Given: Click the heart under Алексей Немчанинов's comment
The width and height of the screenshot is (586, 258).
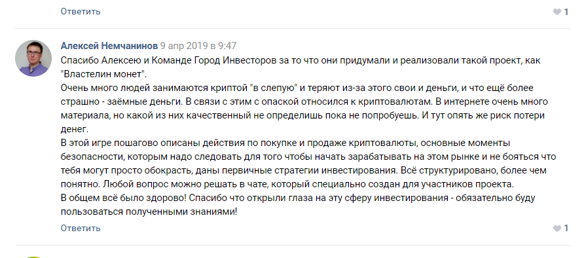Looking at the screenshot, I should [557, 228].
